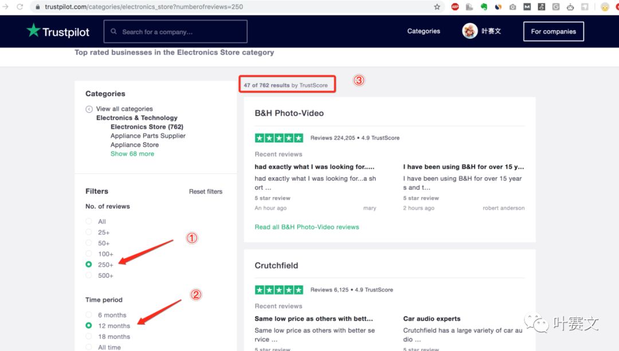619x351 pixels.
Task: Reload the page
Action: [x=19, y=7]
